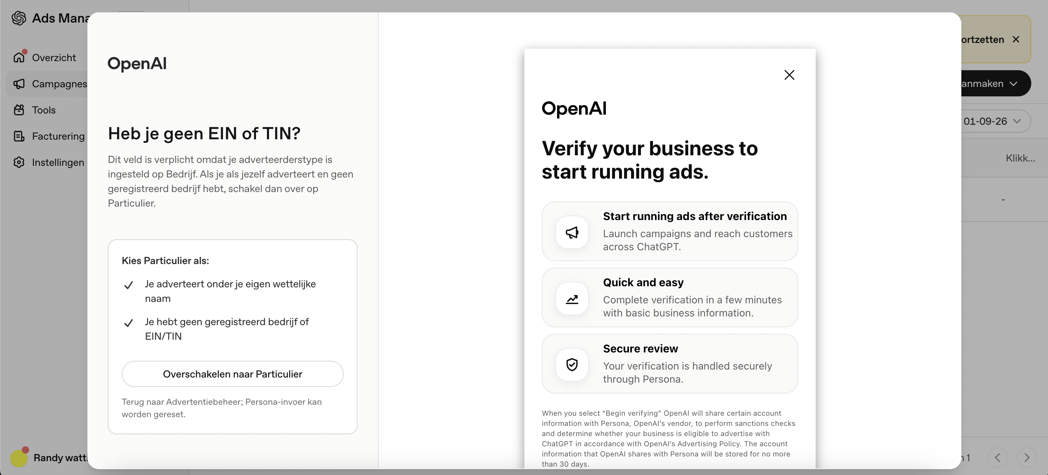Click the shield icon in Secure review card
This screenshot has width=1048, height=475.
[572, 364]
